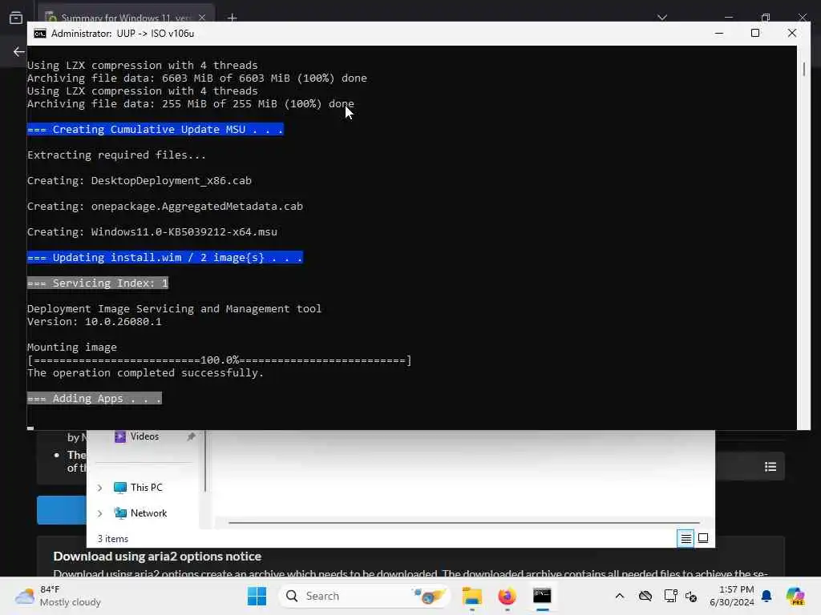Open the display network tray icon
The image size is (821, 615).
pyautogui.click(x=670, y=596)
